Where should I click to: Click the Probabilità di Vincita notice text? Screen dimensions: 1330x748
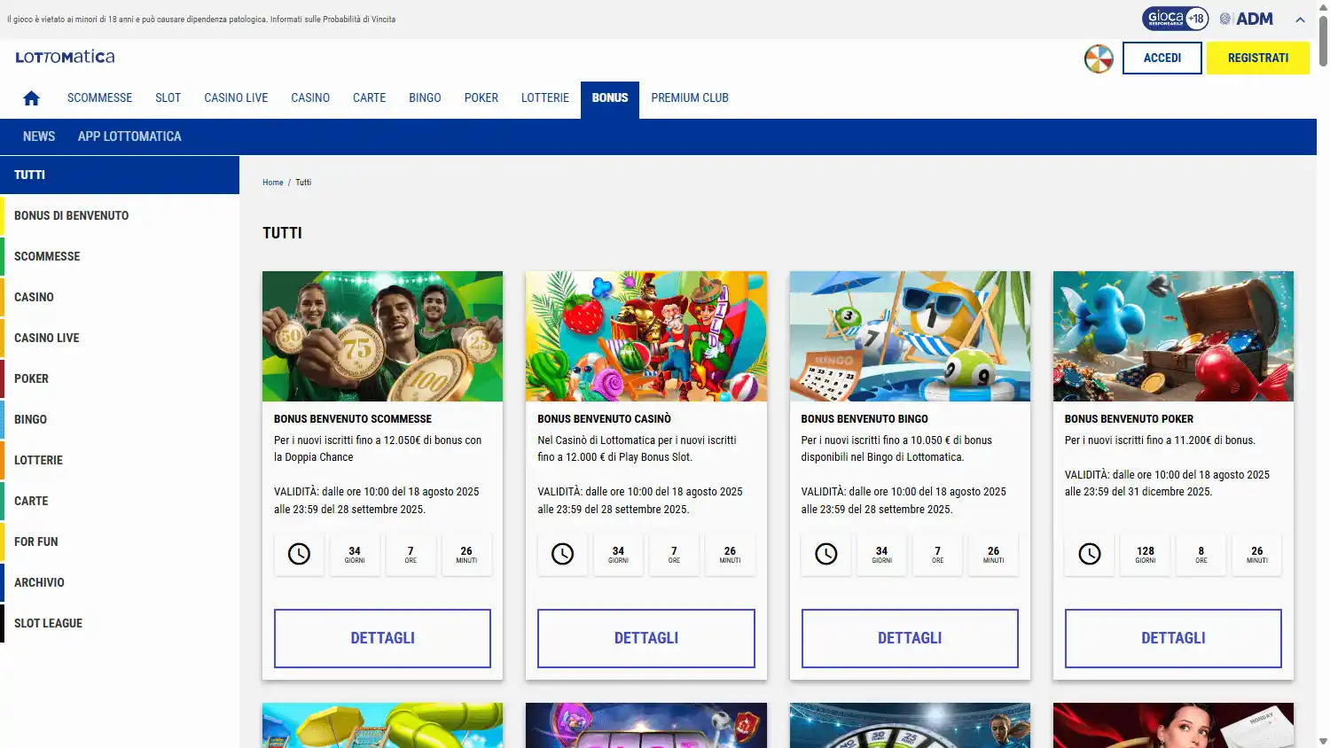click(x=333, y=19)
